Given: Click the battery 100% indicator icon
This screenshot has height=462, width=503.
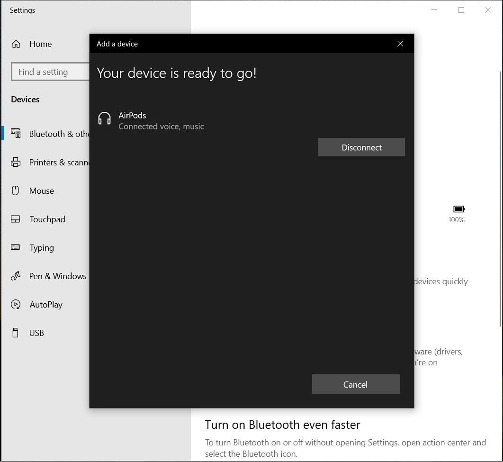Looking at the screenshot, I should [458, 209].
